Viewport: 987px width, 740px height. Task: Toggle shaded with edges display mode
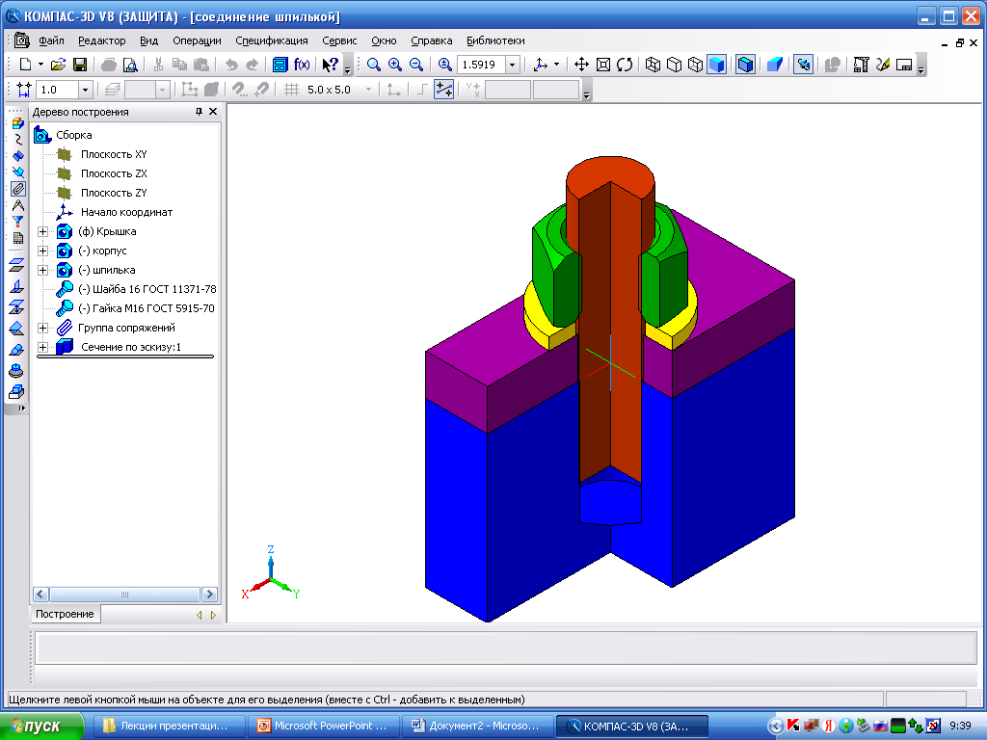click(x=745, y=65)
